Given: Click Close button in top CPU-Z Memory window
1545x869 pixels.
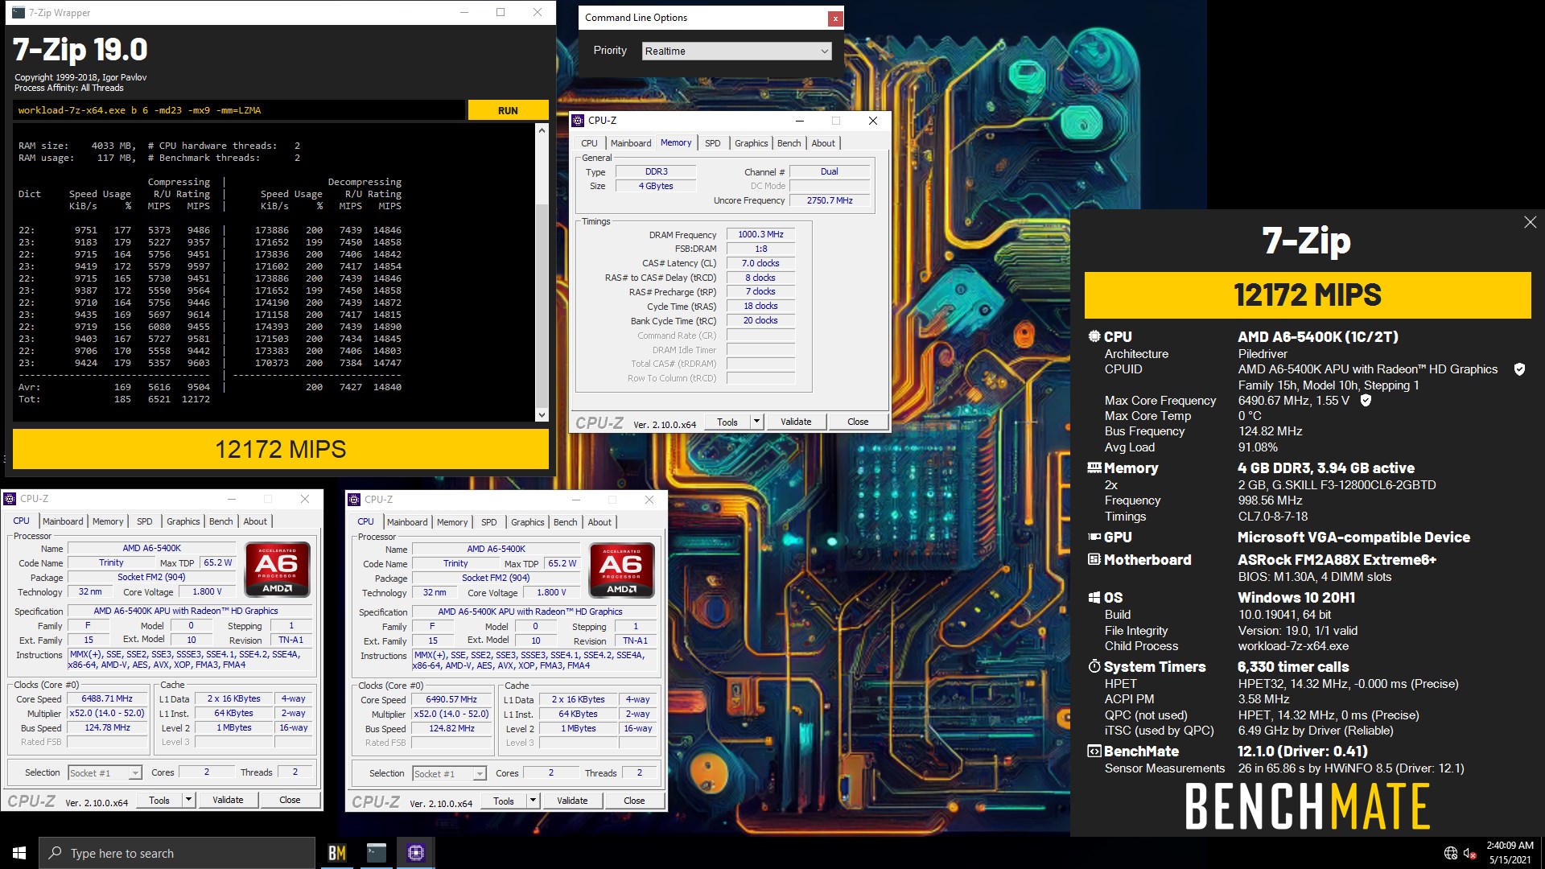Looking at the screenshot, I should (858, 422).
